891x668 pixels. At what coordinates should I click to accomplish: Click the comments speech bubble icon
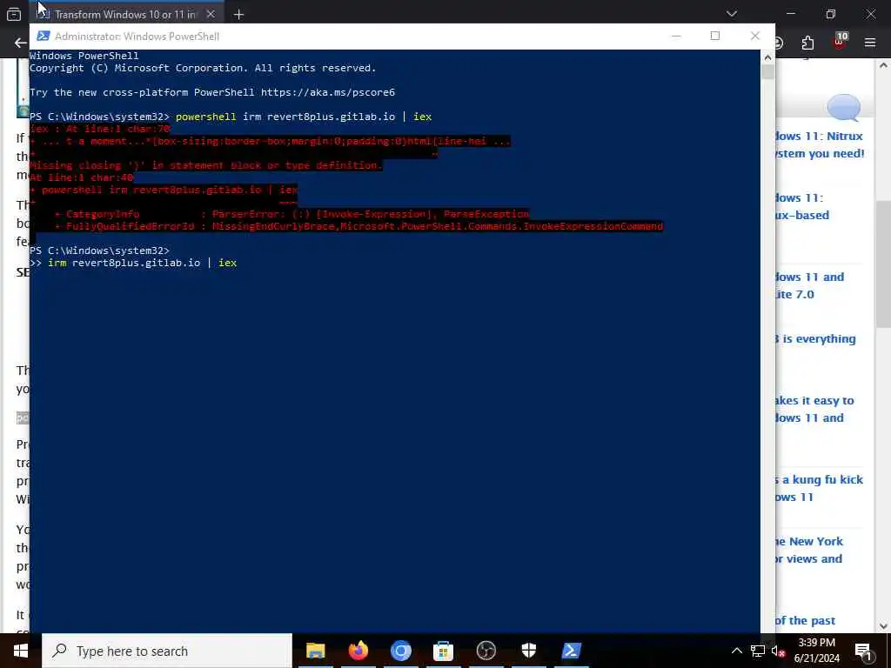(x=843, y=107)
